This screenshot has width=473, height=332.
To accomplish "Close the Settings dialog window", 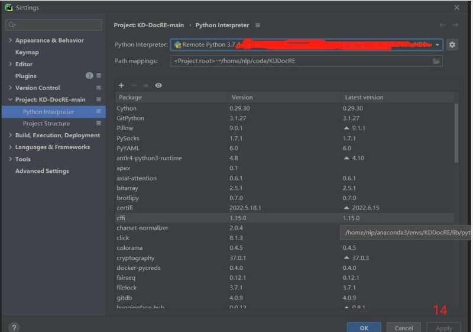I will (x=456, y=8).
